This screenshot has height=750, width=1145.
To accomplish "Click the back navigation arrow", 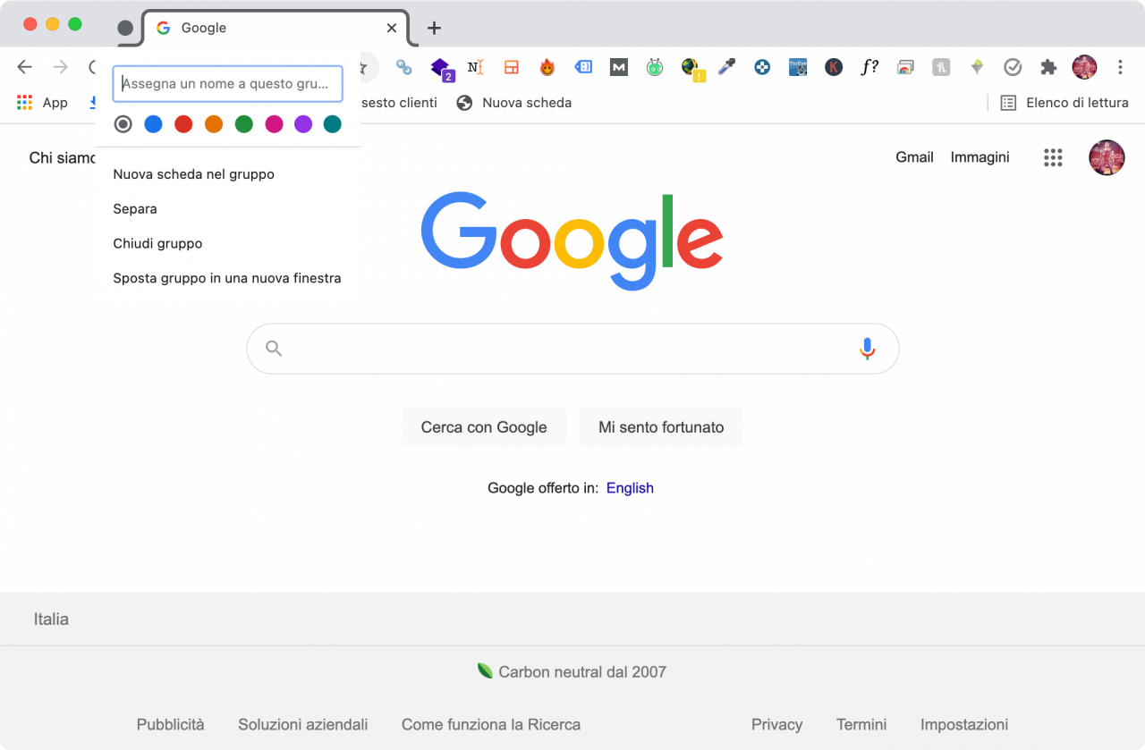I will pos(25,67).
